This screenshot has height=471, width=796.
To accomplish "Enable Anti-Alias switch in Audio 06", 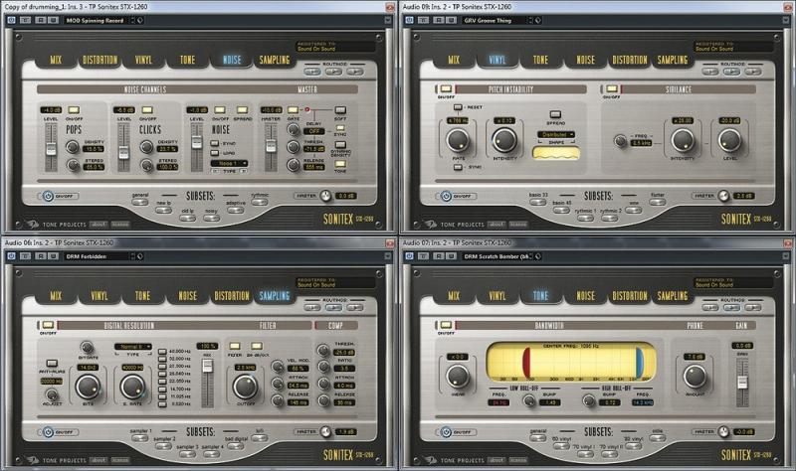I will (52, 363).
